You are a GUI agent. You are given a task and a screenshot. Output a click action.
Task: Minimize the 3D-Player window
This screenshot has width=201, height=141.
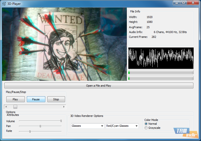(x=177, y=3)
